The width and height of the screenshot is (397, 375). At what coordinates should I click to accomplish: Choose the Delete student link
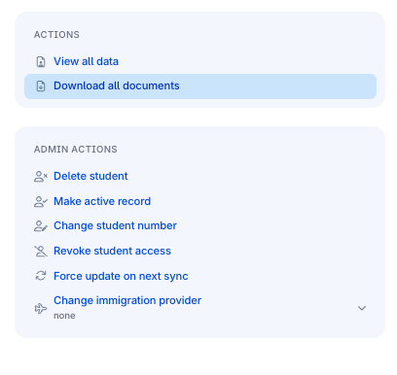90,176
